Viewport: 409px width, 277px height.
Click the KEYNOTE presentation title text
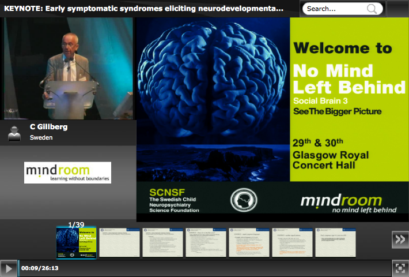click(143, 9)
